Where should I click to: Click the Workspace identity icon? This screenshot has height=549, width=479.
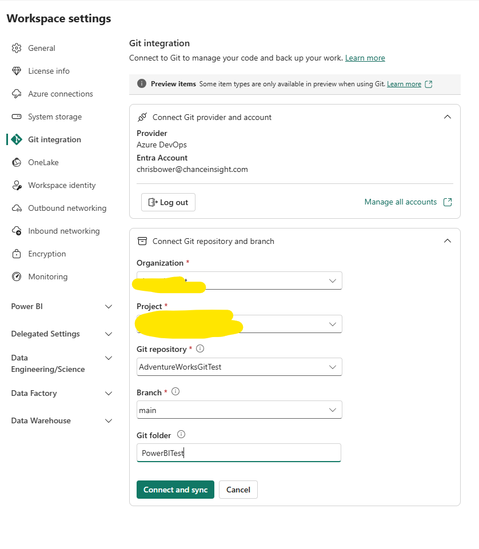[17, 185]
